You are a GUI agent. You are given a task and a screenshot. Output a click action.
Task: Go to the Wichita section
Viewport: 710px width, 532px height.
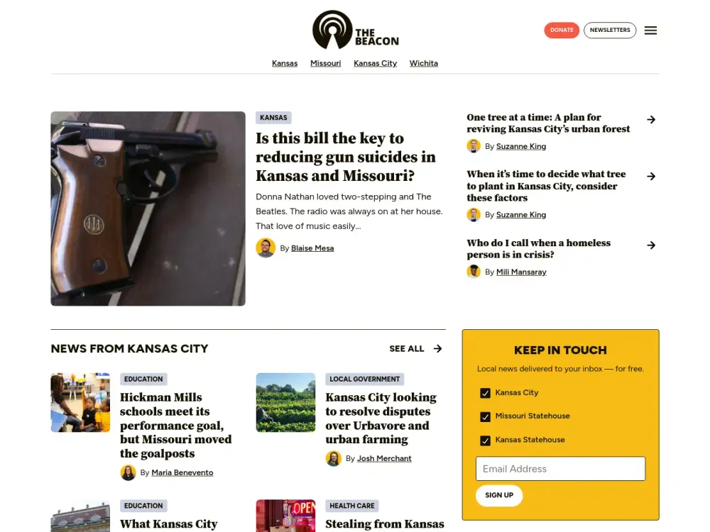tap(423, 63)
